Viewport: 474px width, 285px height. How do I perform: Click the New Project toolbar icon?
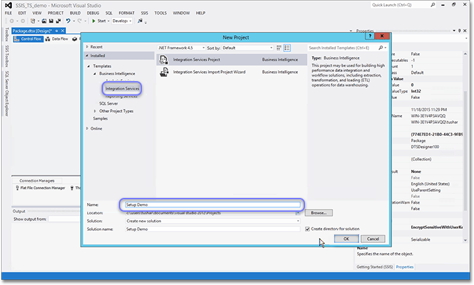coord(32,21)
